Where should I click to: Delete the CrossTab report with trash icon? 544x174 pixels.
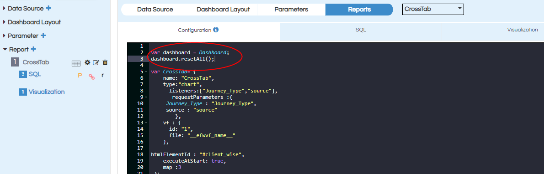(105, 62)
